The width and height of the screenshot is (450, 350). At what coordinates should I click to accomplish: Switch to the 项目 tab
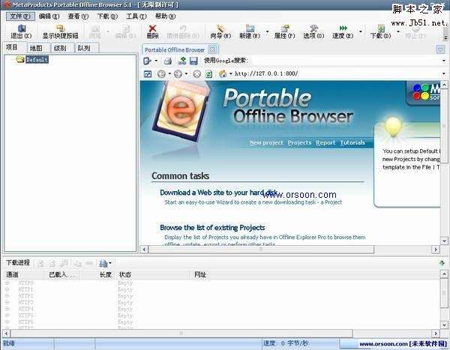pyautogui.click(x=12, y=47)
